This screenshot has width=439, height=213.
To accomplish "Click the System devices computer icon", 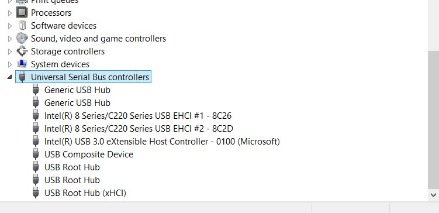I will [22, 64].
